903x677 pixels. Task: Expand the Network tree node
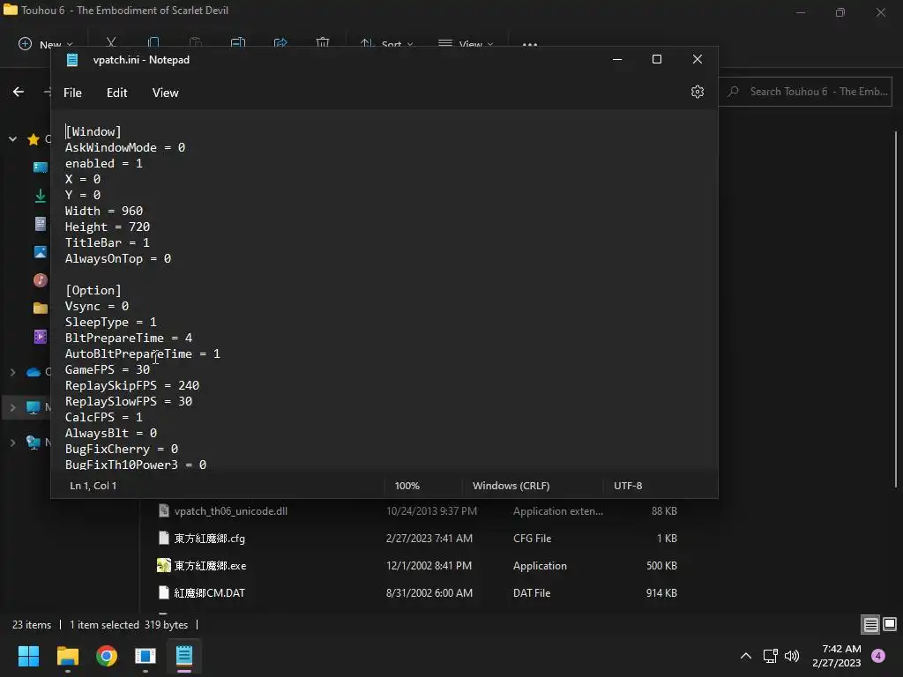pyautogui.click(x=12, y=443)
